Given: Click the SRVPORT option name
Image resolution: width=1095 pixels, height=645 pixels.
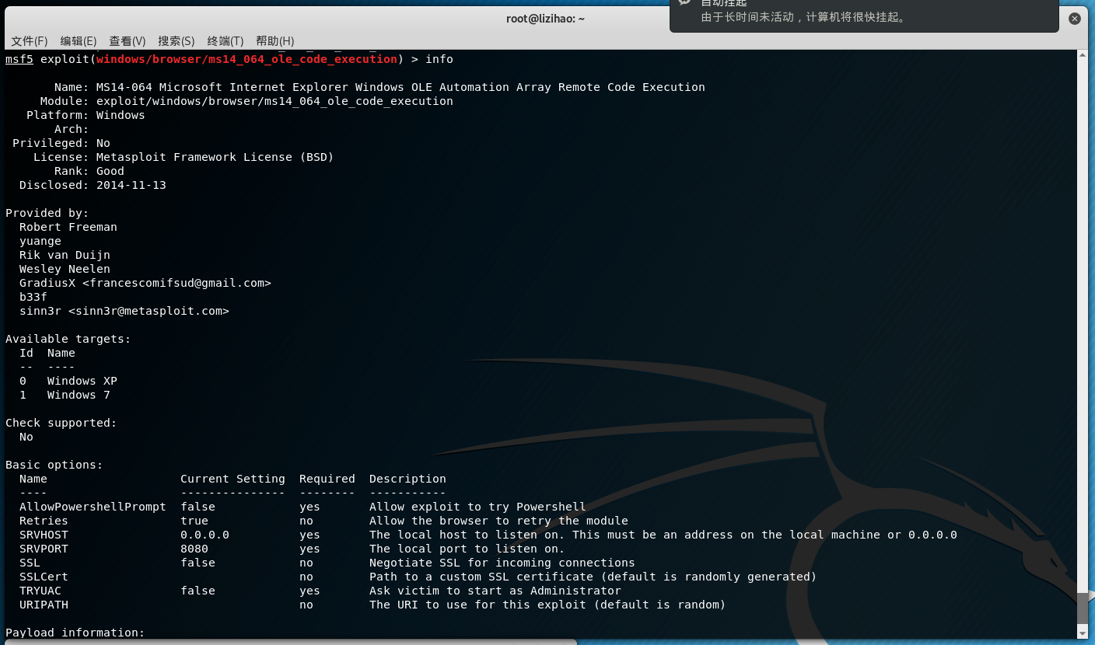Looking at the screenshot, I should tap(44, 549).
